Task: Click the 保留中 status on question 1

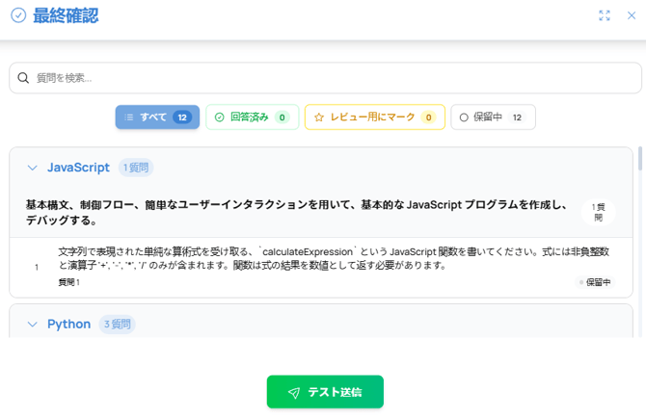Action: (x=598, y=283)
